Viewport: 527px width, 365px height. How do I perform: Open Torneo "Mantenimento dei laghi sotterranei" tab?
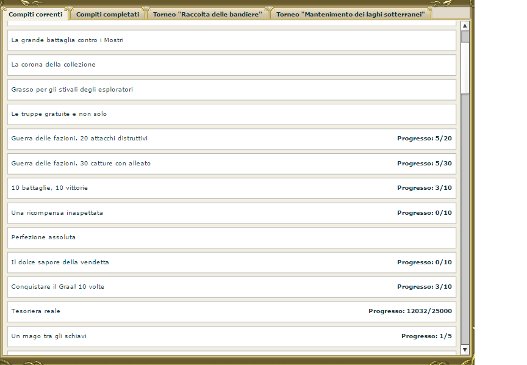point(350,14)
